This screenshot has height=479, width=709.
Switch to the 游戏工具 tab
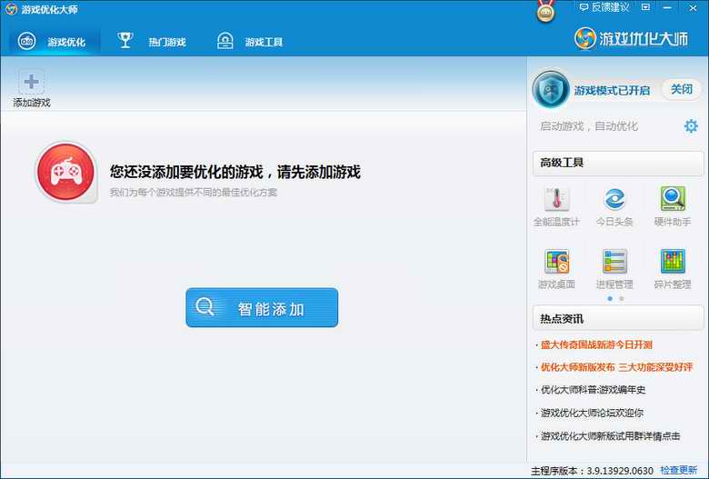(x=250, y=41)
